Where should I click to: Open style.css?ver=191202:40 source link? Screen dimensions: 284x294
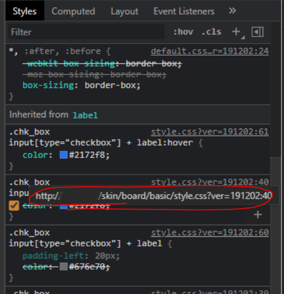pos(210,182)
